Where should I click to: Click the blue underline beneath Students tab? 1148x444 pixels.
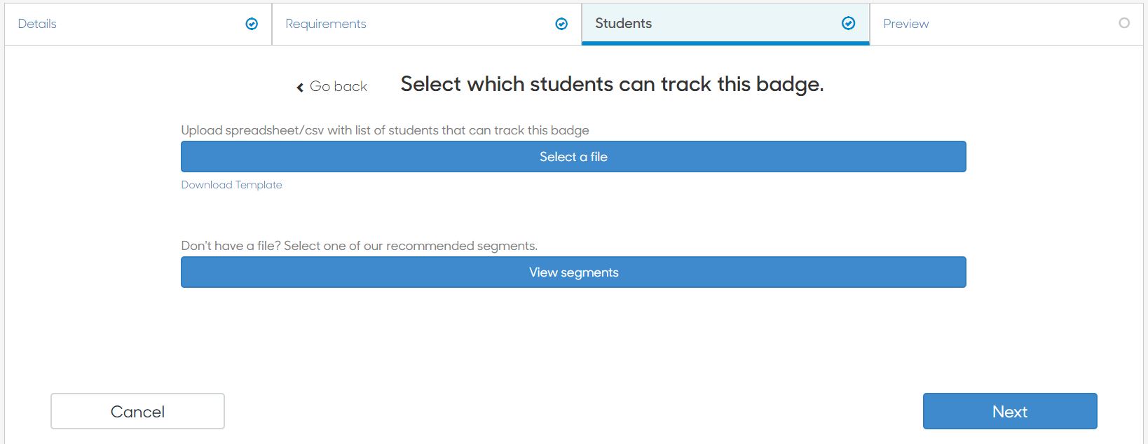(725, 43)
